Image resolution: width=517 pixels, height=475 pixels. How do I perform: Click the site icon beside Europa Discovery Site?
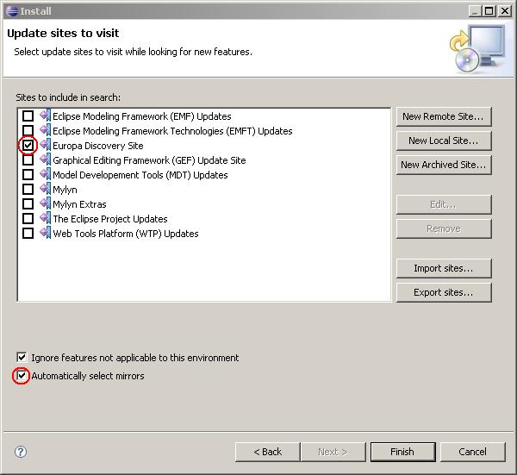click(46, 145)
